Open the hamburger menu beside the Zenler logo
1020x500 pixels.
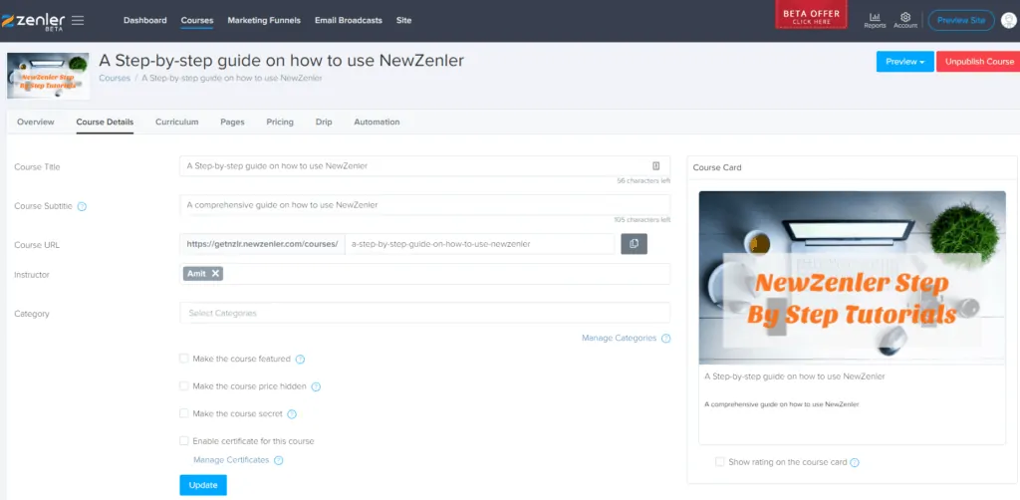79,20
